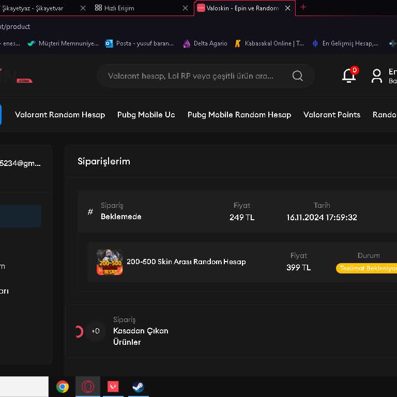
Task: Click the highlighted sidebar menu item
Action: [x=20, y=216]
